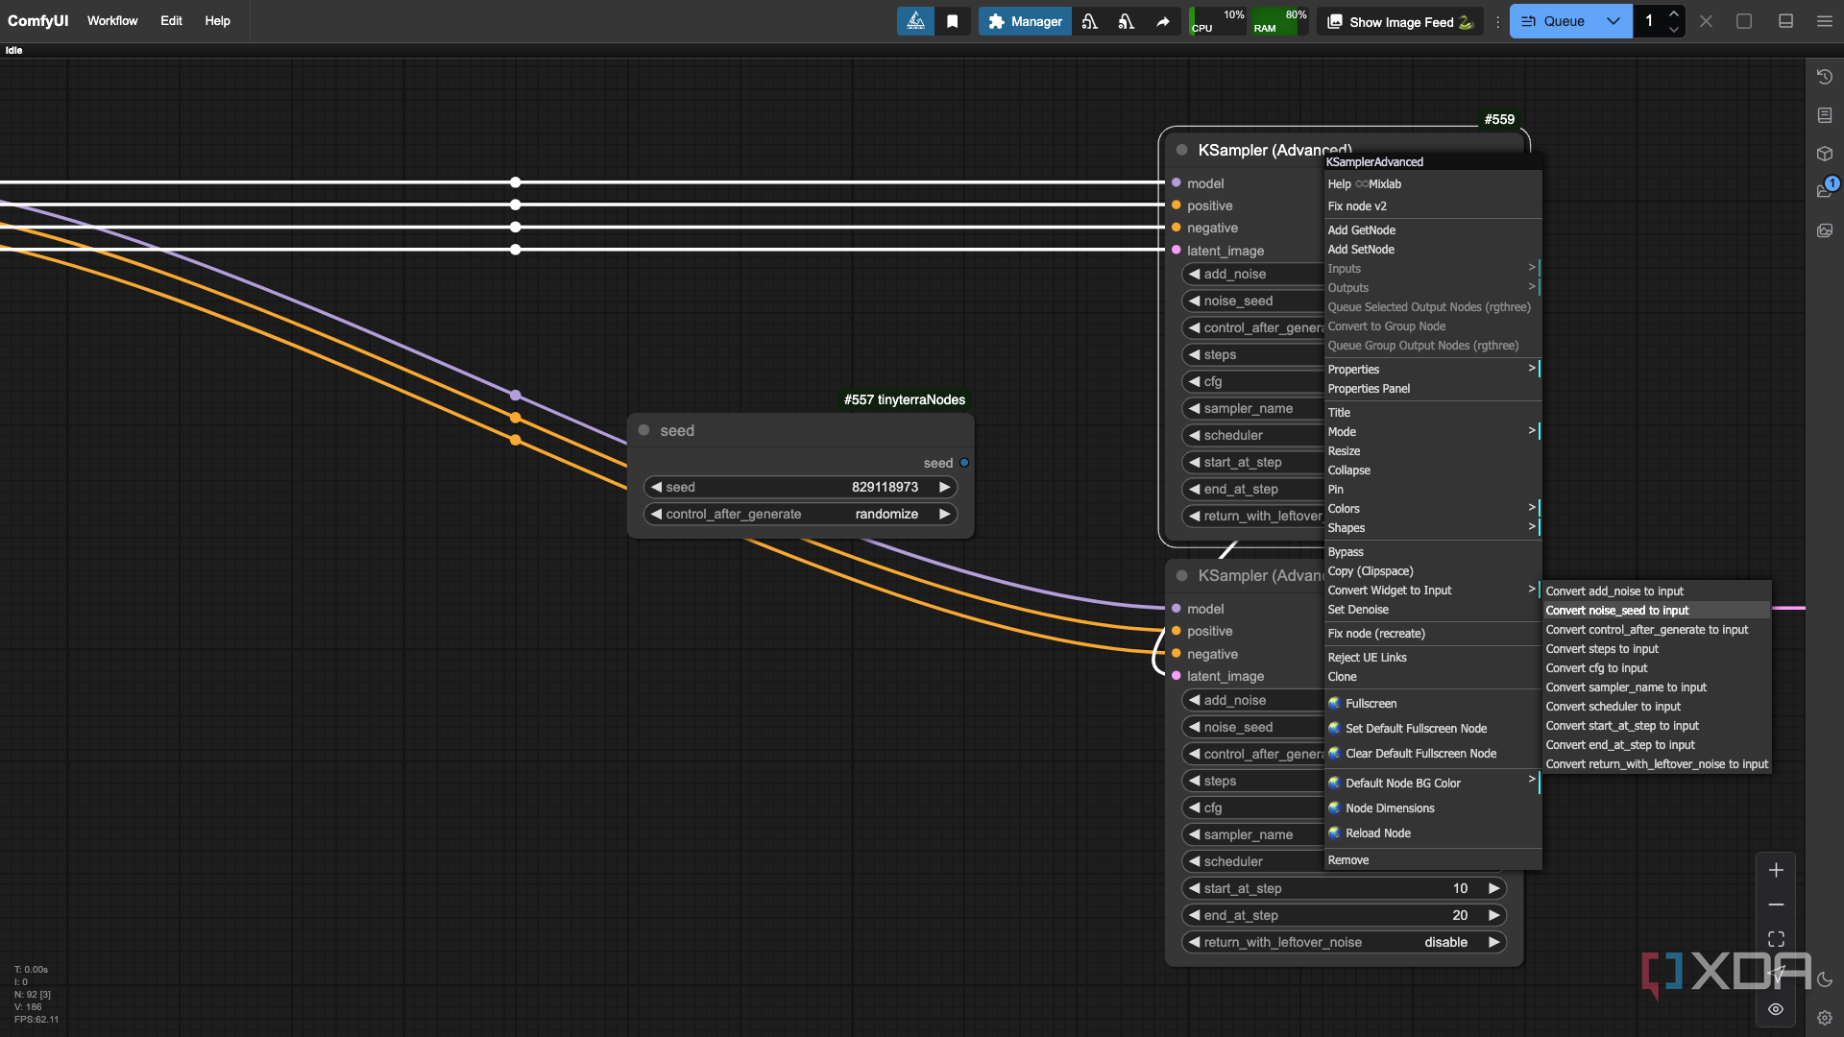The image size is (1844, 1037).
Task: Open the settings gear icon
Action: click(x=1825, y=1018)
